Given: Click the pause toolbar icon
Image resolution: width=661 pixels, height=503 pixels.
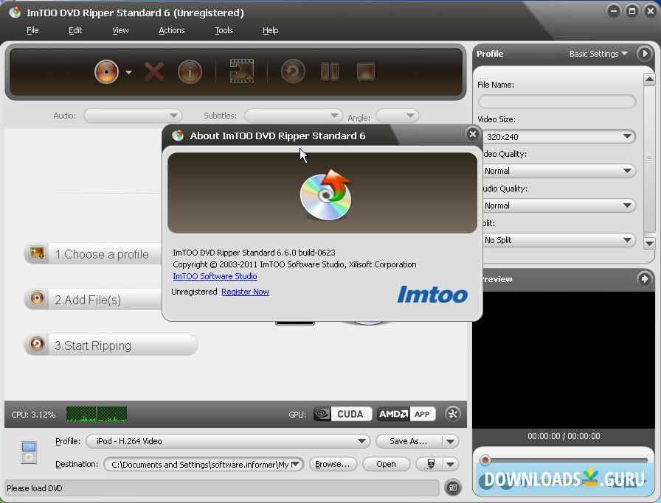Looking at the screenshot, I should [x=329, y=71].
